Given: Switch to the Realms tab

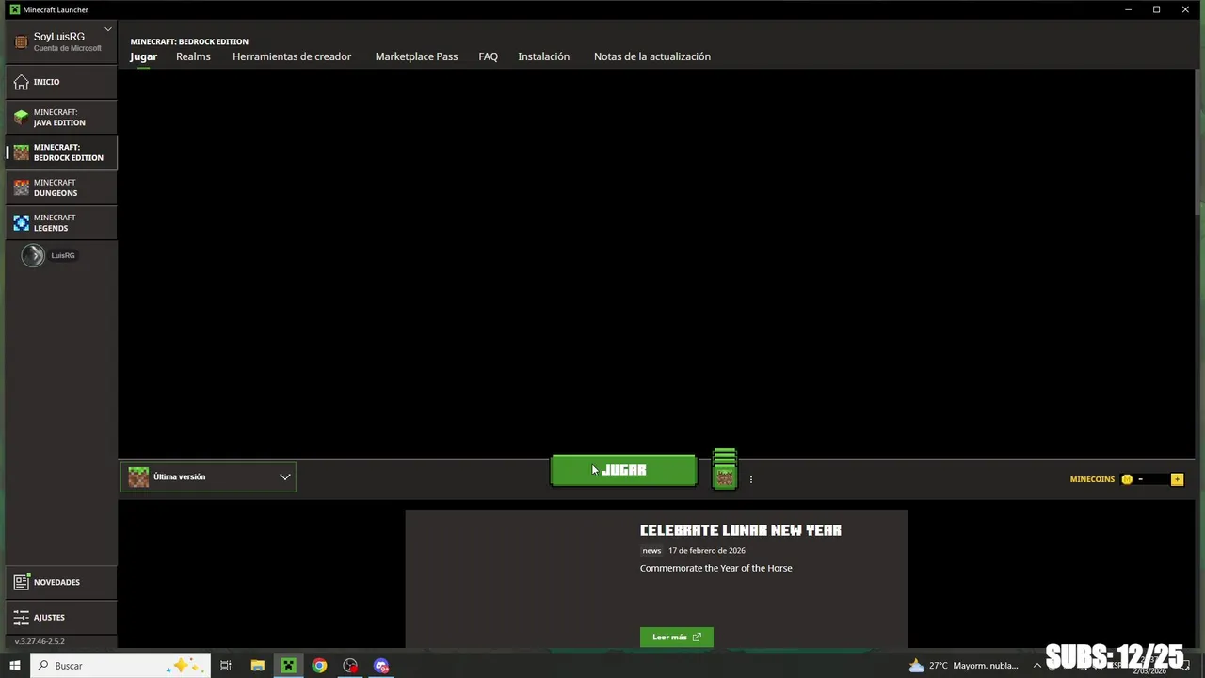Looking at the screenshot, I should [x=193, y=56].
